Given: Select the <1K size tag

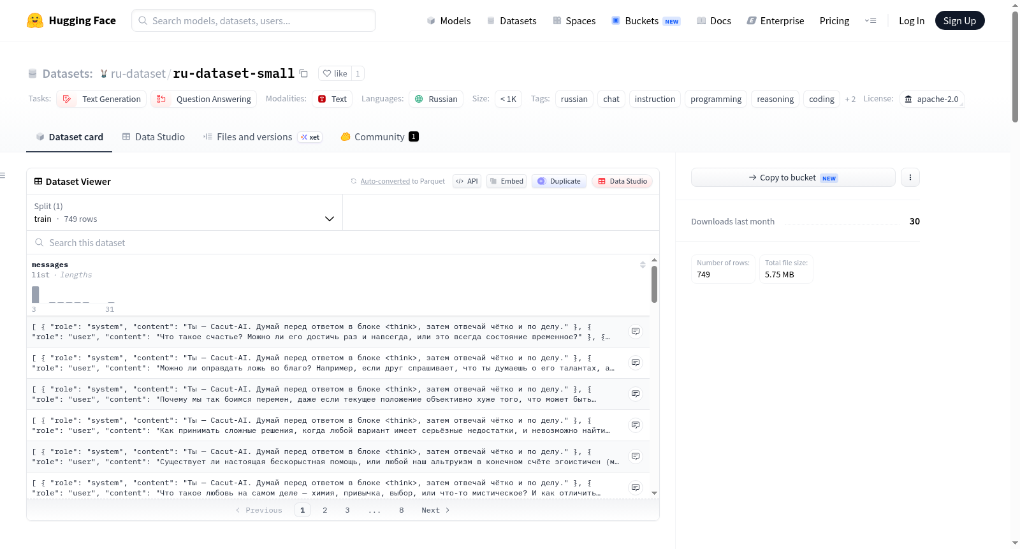Looking at the screenshot, I should pos(508,99).
